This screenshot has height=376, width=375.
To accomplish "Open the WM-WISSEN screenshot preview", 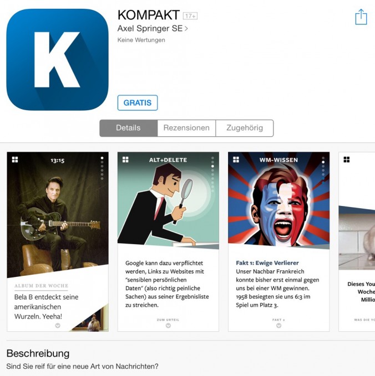I will coord(278,241).
